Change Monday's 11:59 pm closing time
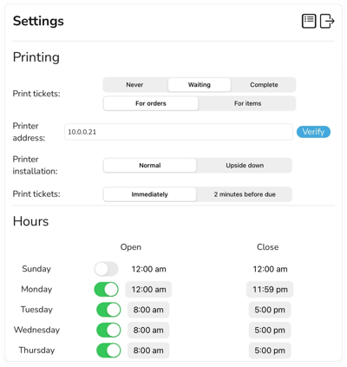347x367 pixels. click(x=270, y=290)
